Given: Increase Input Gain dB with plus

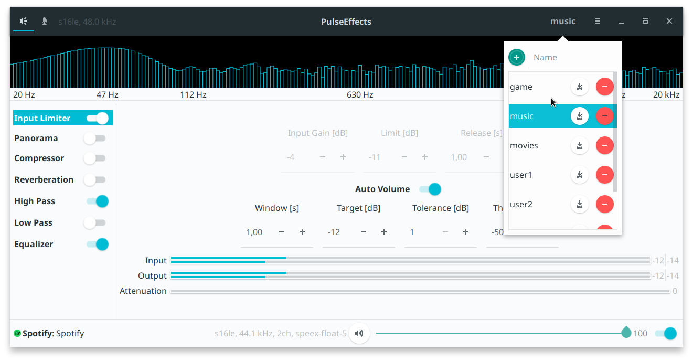Looking at the screenshot, I should pos(343,157).
